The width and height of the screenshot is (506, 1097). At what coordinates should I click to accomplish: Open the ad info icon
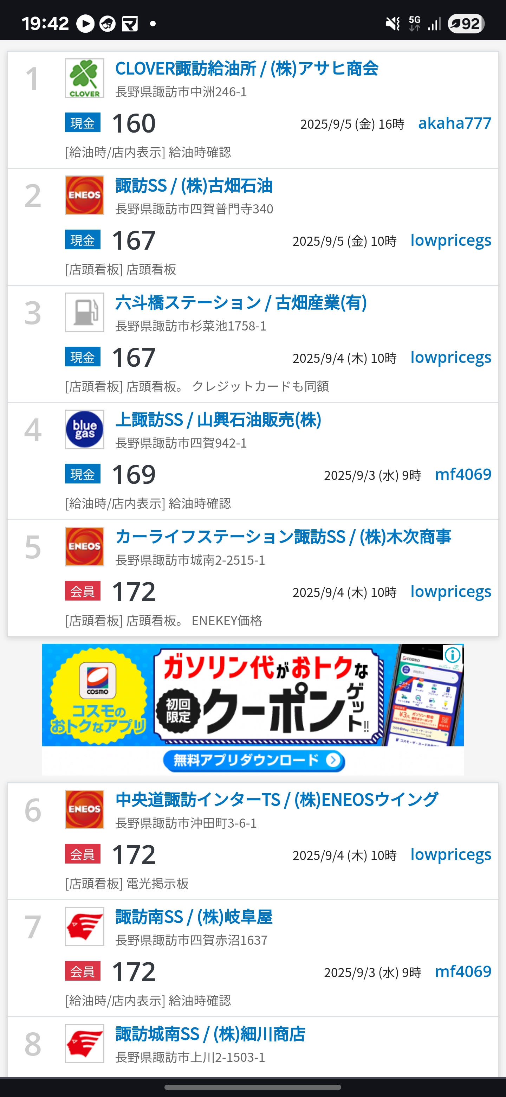[452, 655]
